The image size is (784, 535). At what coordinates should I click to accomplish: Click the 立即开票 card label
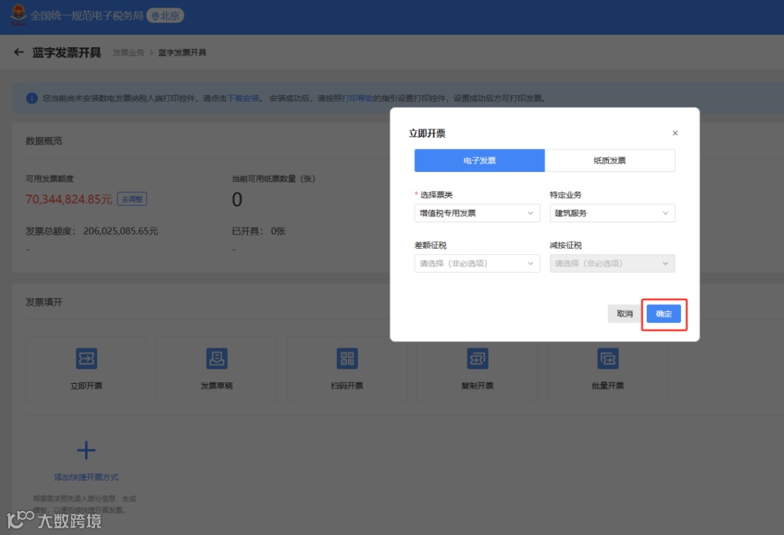[86, 385]
